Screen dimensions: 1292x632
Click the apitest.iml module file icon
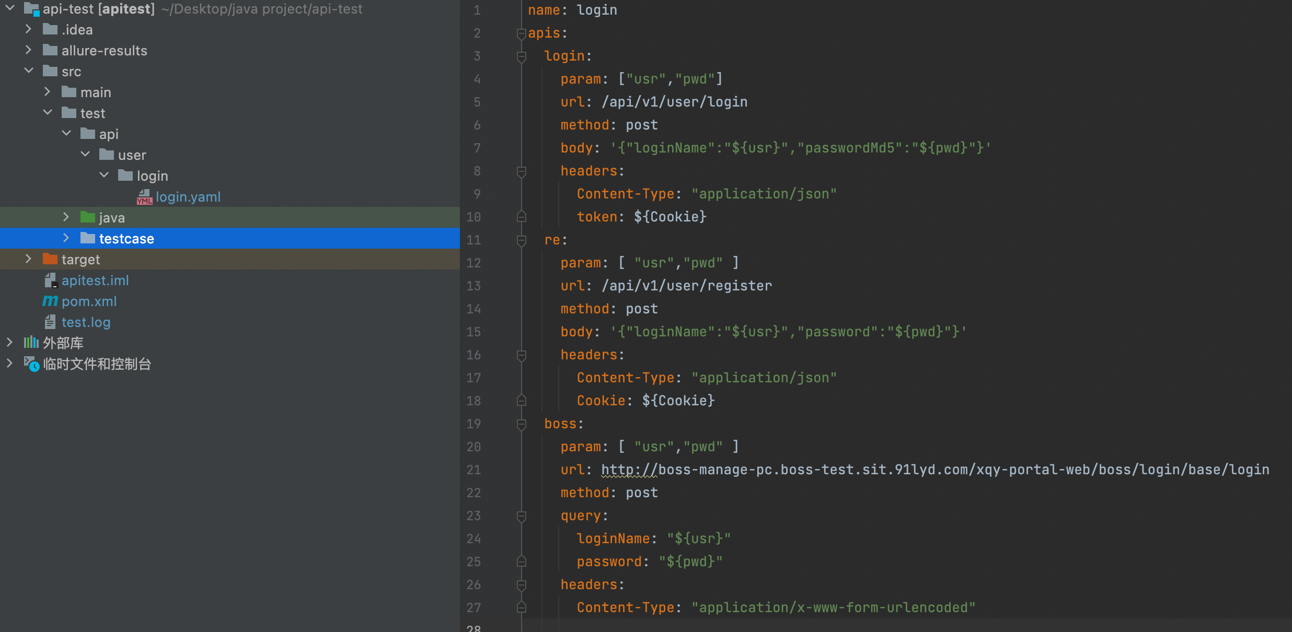[x=50, y=280]
